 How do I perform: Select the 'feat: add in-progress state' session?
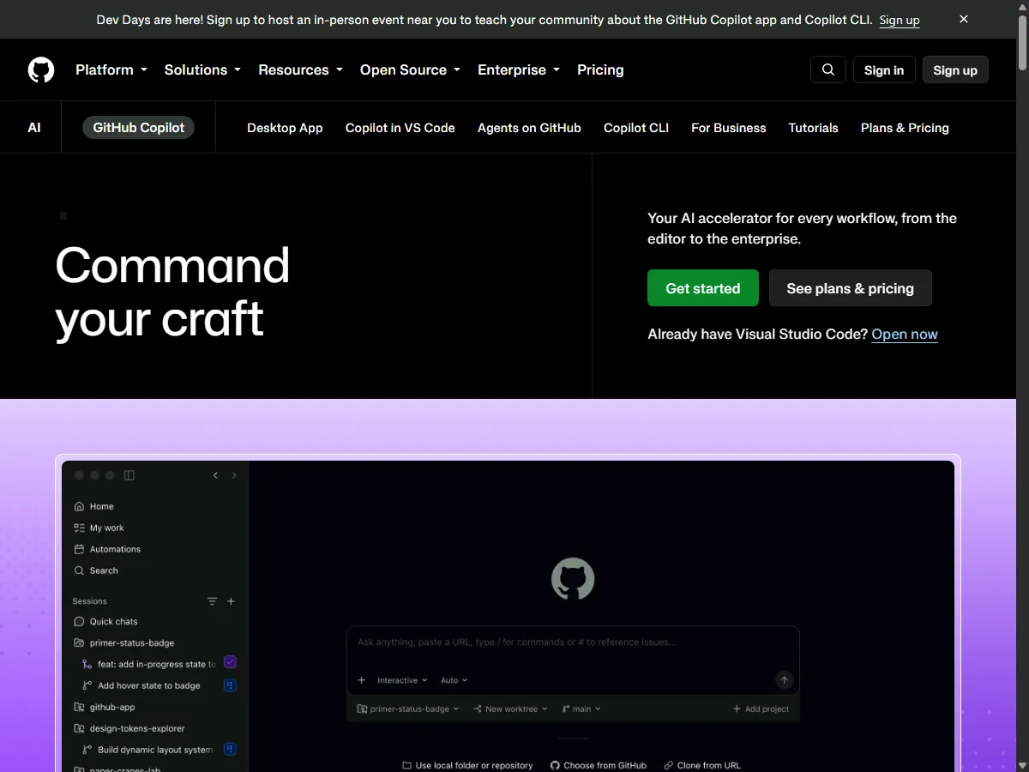[158, 664]
